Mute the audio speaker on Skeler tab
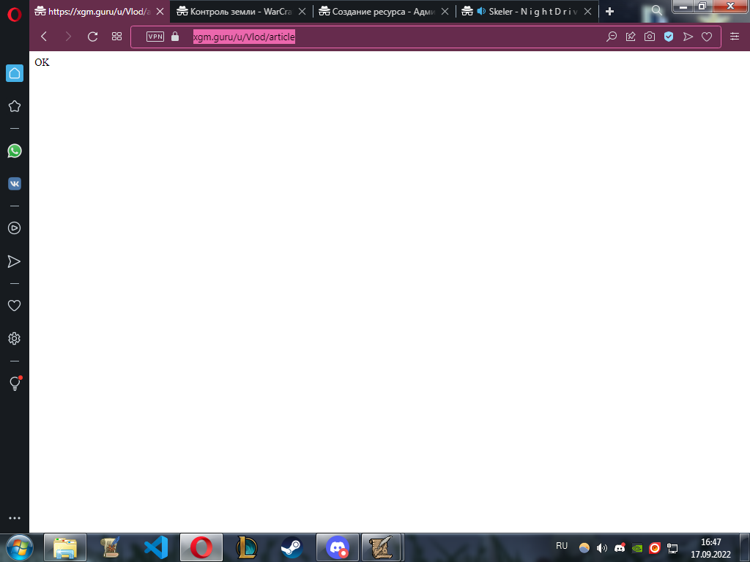The image size is (750, 562). 481,11
